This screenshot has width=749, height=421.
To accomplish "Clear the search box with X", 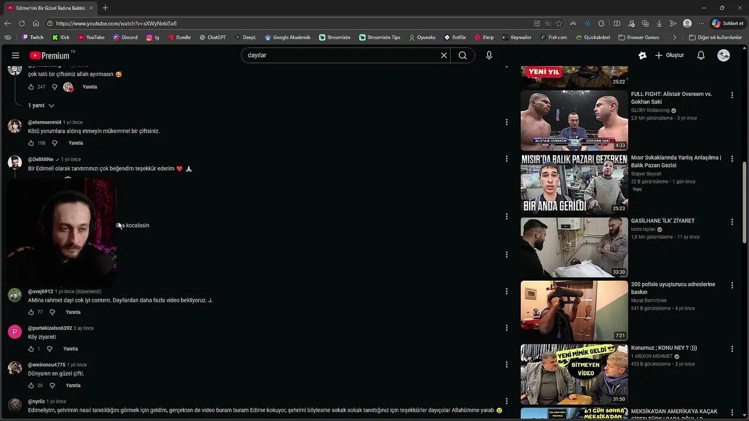I will 444,56.
